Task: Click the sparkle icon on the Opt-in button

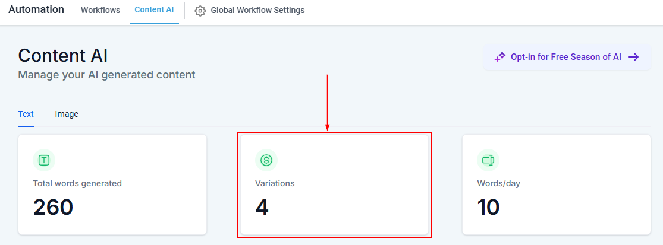Action: 500,58
